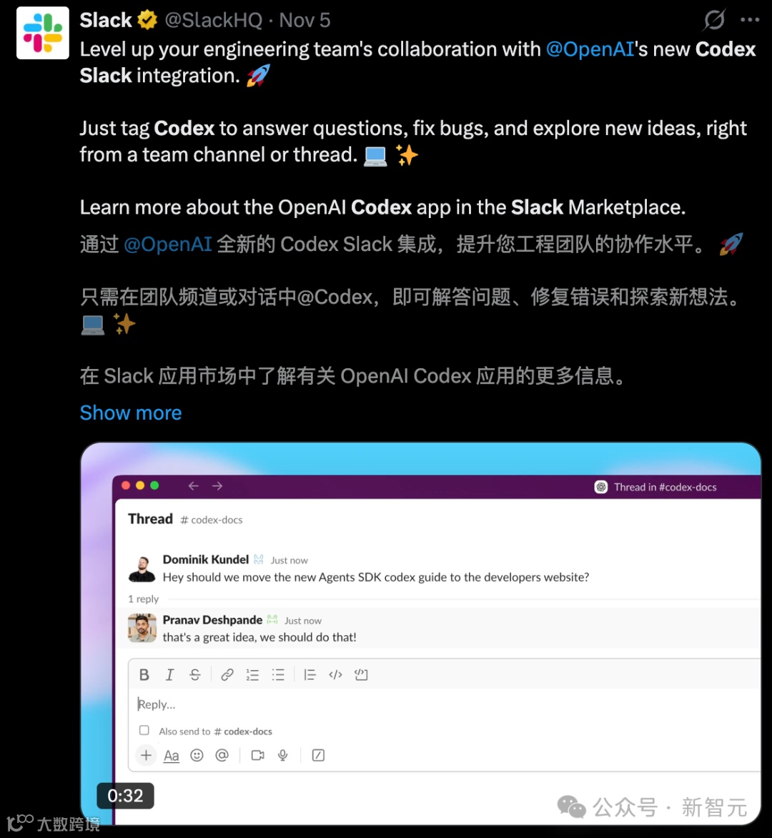This screenshot has width=772, height=838.
Task: Select the ordered list icon
Action: [x=252, y=674]
